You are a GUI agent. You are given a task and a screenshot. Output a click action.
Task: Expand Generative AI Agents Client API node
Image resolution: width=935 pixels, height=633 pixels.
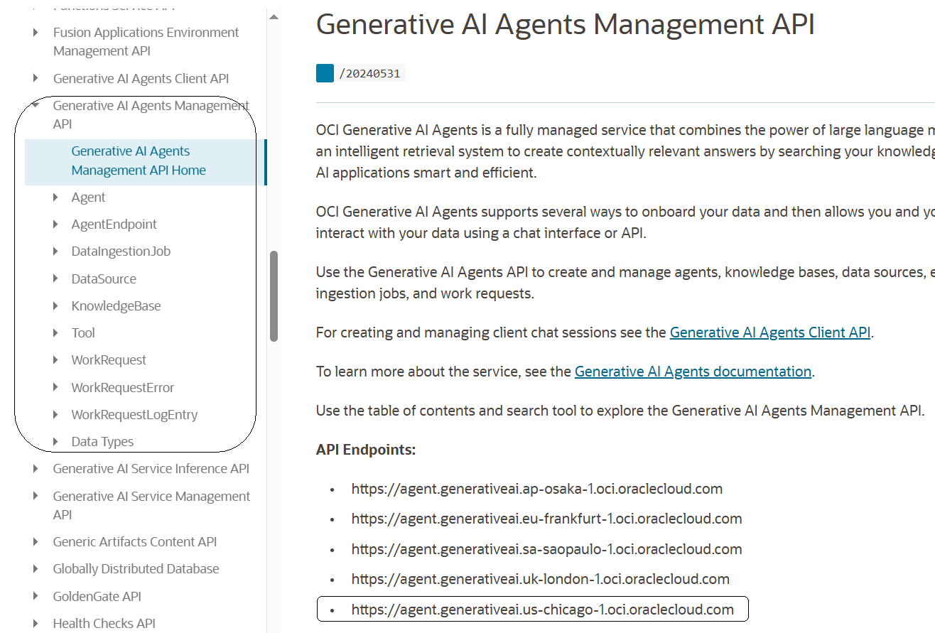tap(36, 78)
